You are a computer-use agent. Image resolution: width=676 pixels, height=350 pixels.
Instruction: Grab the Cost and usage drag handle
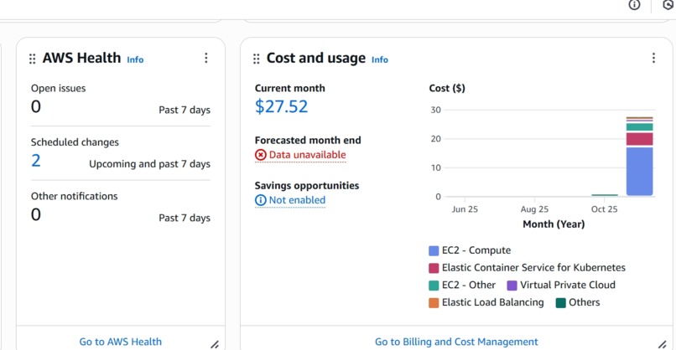[257, 59]
